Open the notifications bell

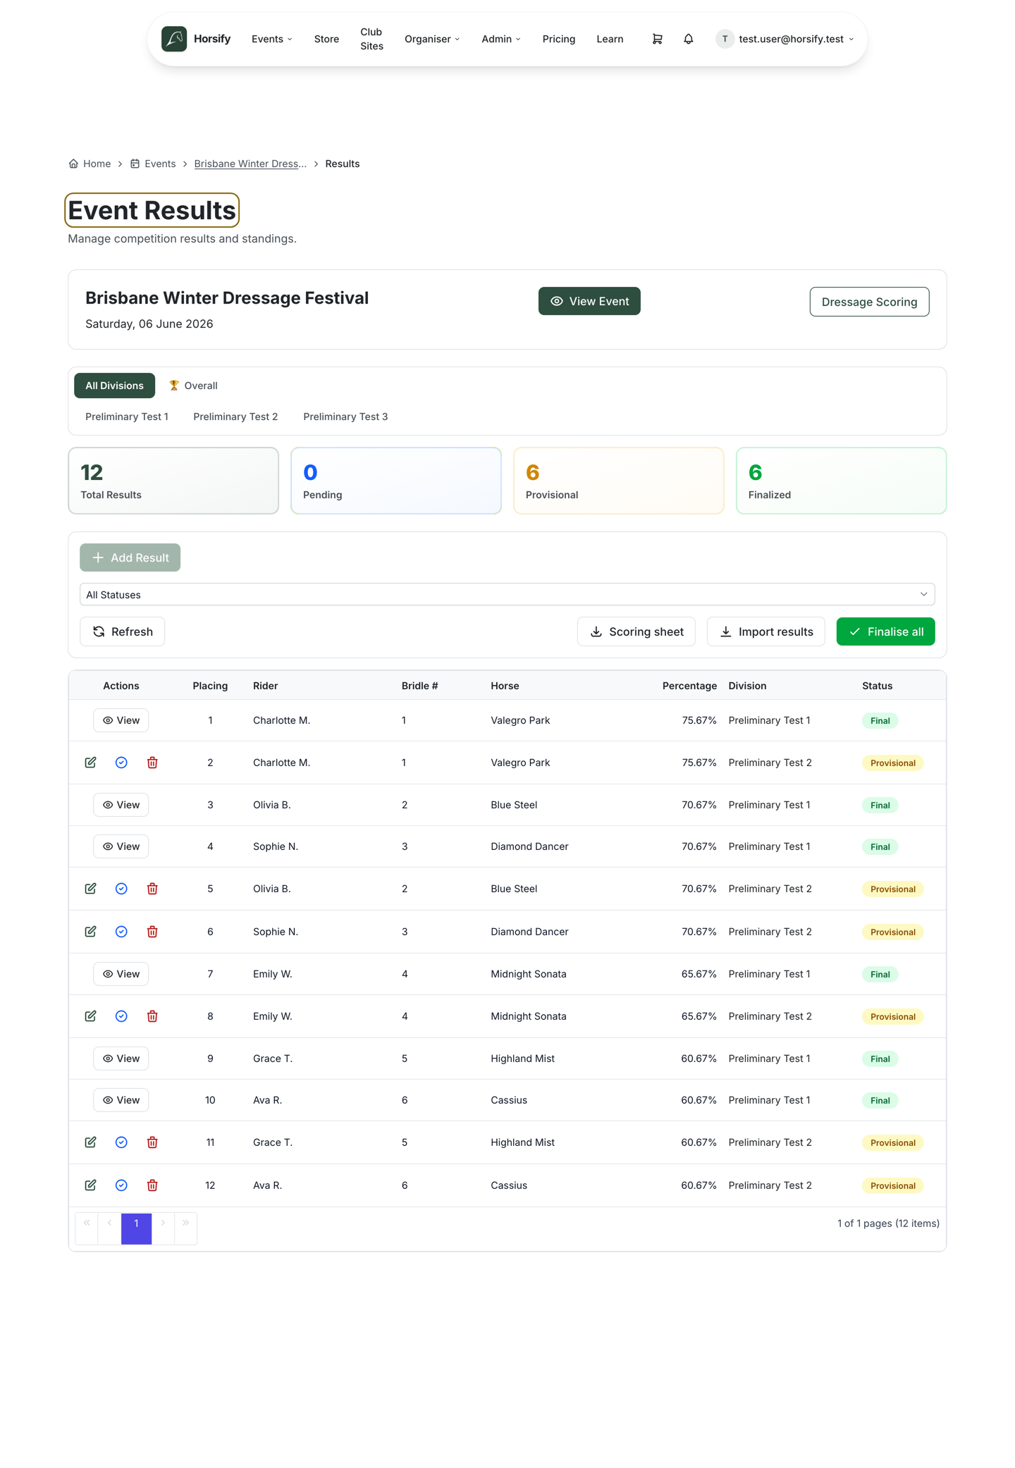coord(689,39)
